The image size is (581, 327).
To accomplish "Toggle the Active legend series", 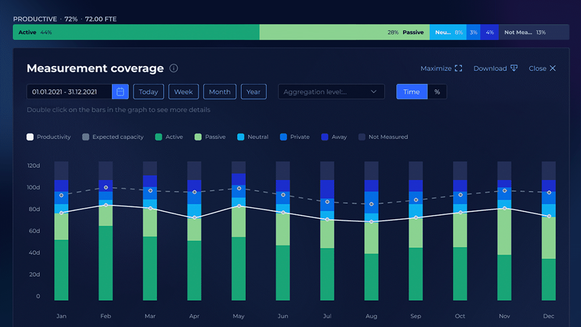I will (169, 137).
